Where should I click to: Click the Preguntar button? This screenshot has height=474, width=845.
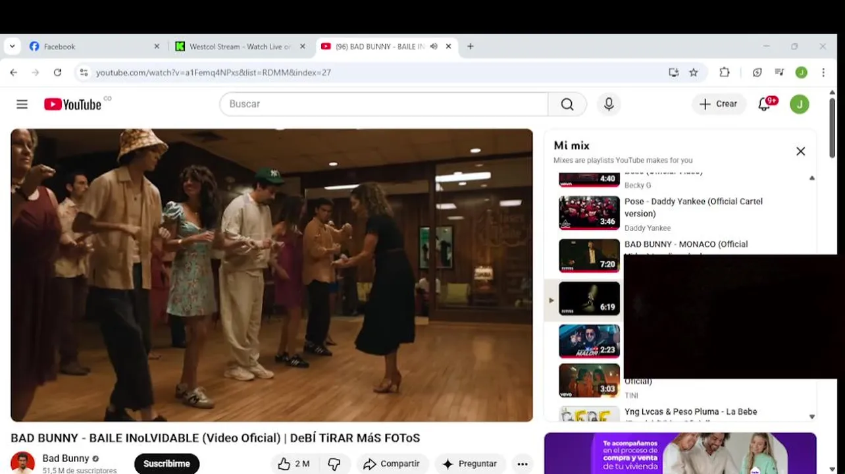pos(471,463)
